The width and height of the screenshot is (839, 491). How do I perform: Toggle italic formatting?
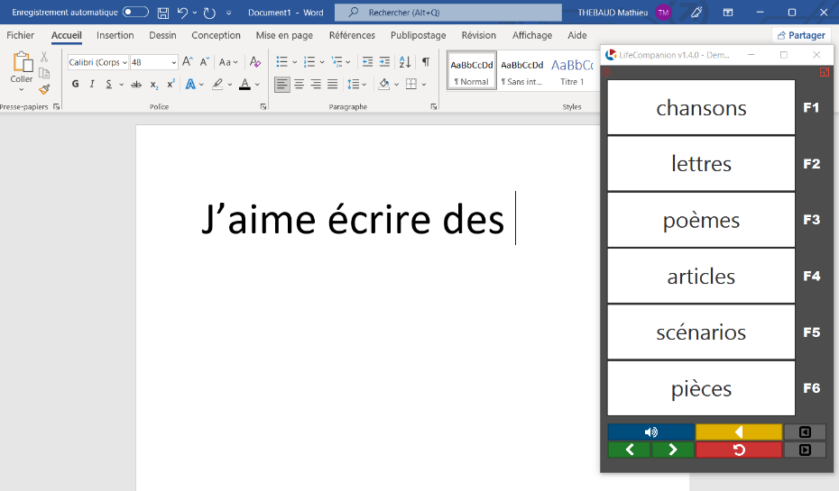coord(91,84)
